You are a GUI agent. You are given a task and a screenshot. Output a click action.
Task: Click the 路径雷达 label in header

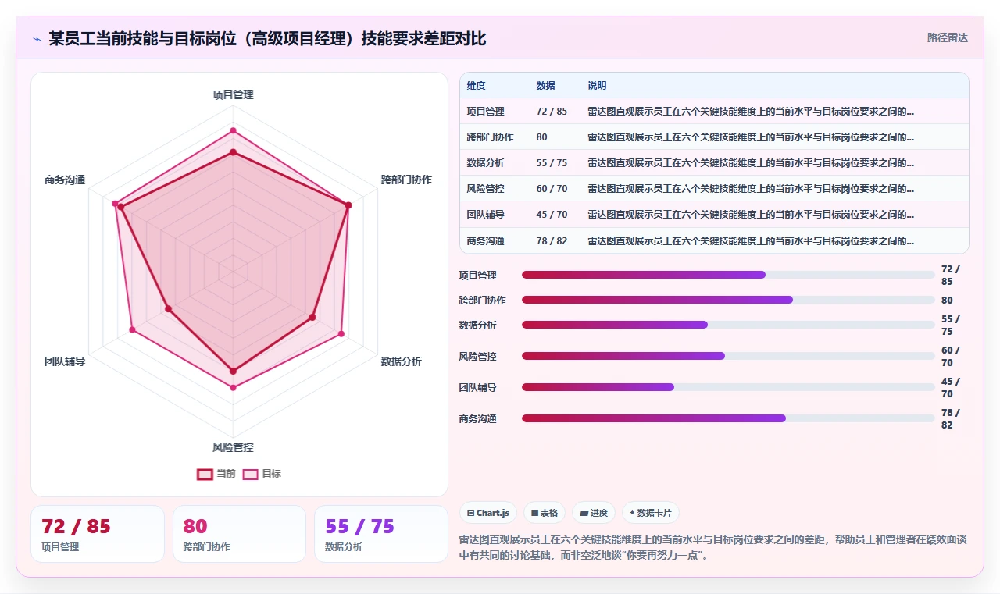point(948,37)
